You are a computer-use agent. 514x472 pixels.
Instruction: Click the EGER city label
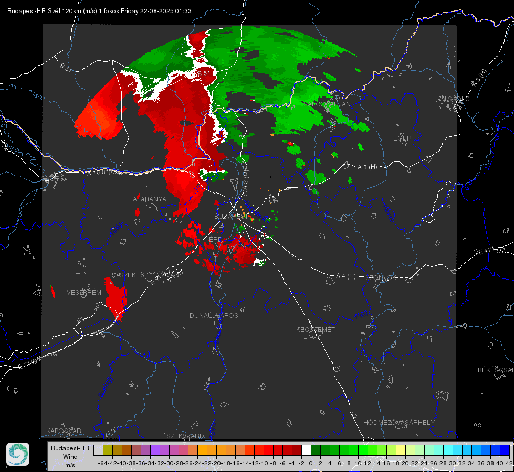point(402,138)
